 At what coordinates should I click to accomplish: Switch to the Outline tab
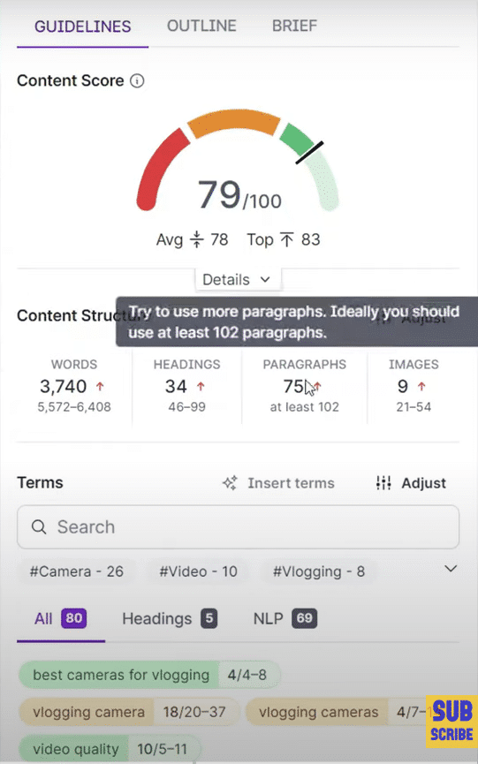pos(201,26)
